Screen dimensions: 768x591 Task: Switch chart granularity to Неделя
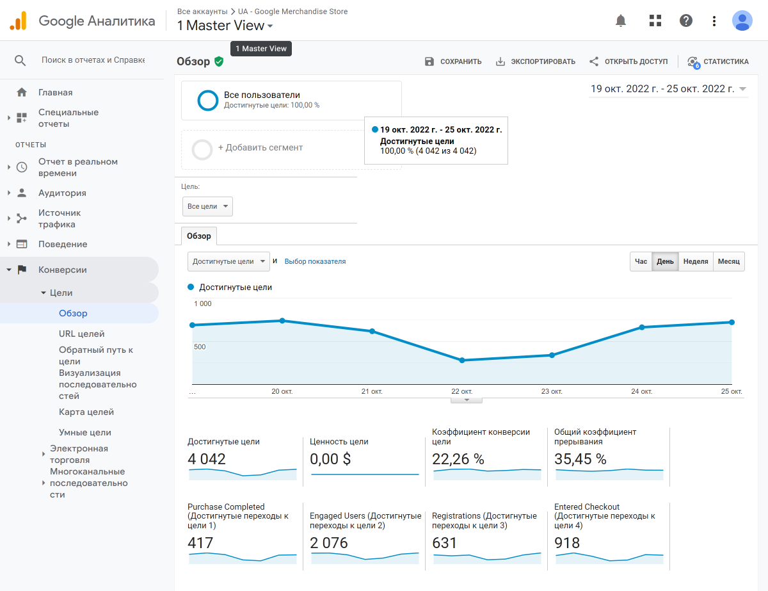click(695, 262)
